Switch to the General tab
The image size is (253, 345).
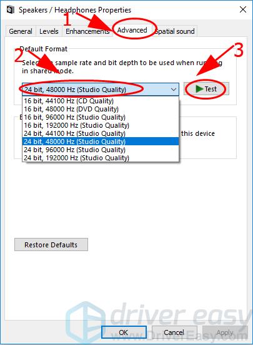coord(21,31)
